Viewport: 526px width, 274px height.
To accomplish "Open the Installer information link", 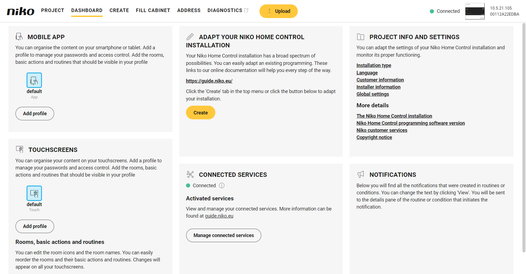I will point(378,87).
